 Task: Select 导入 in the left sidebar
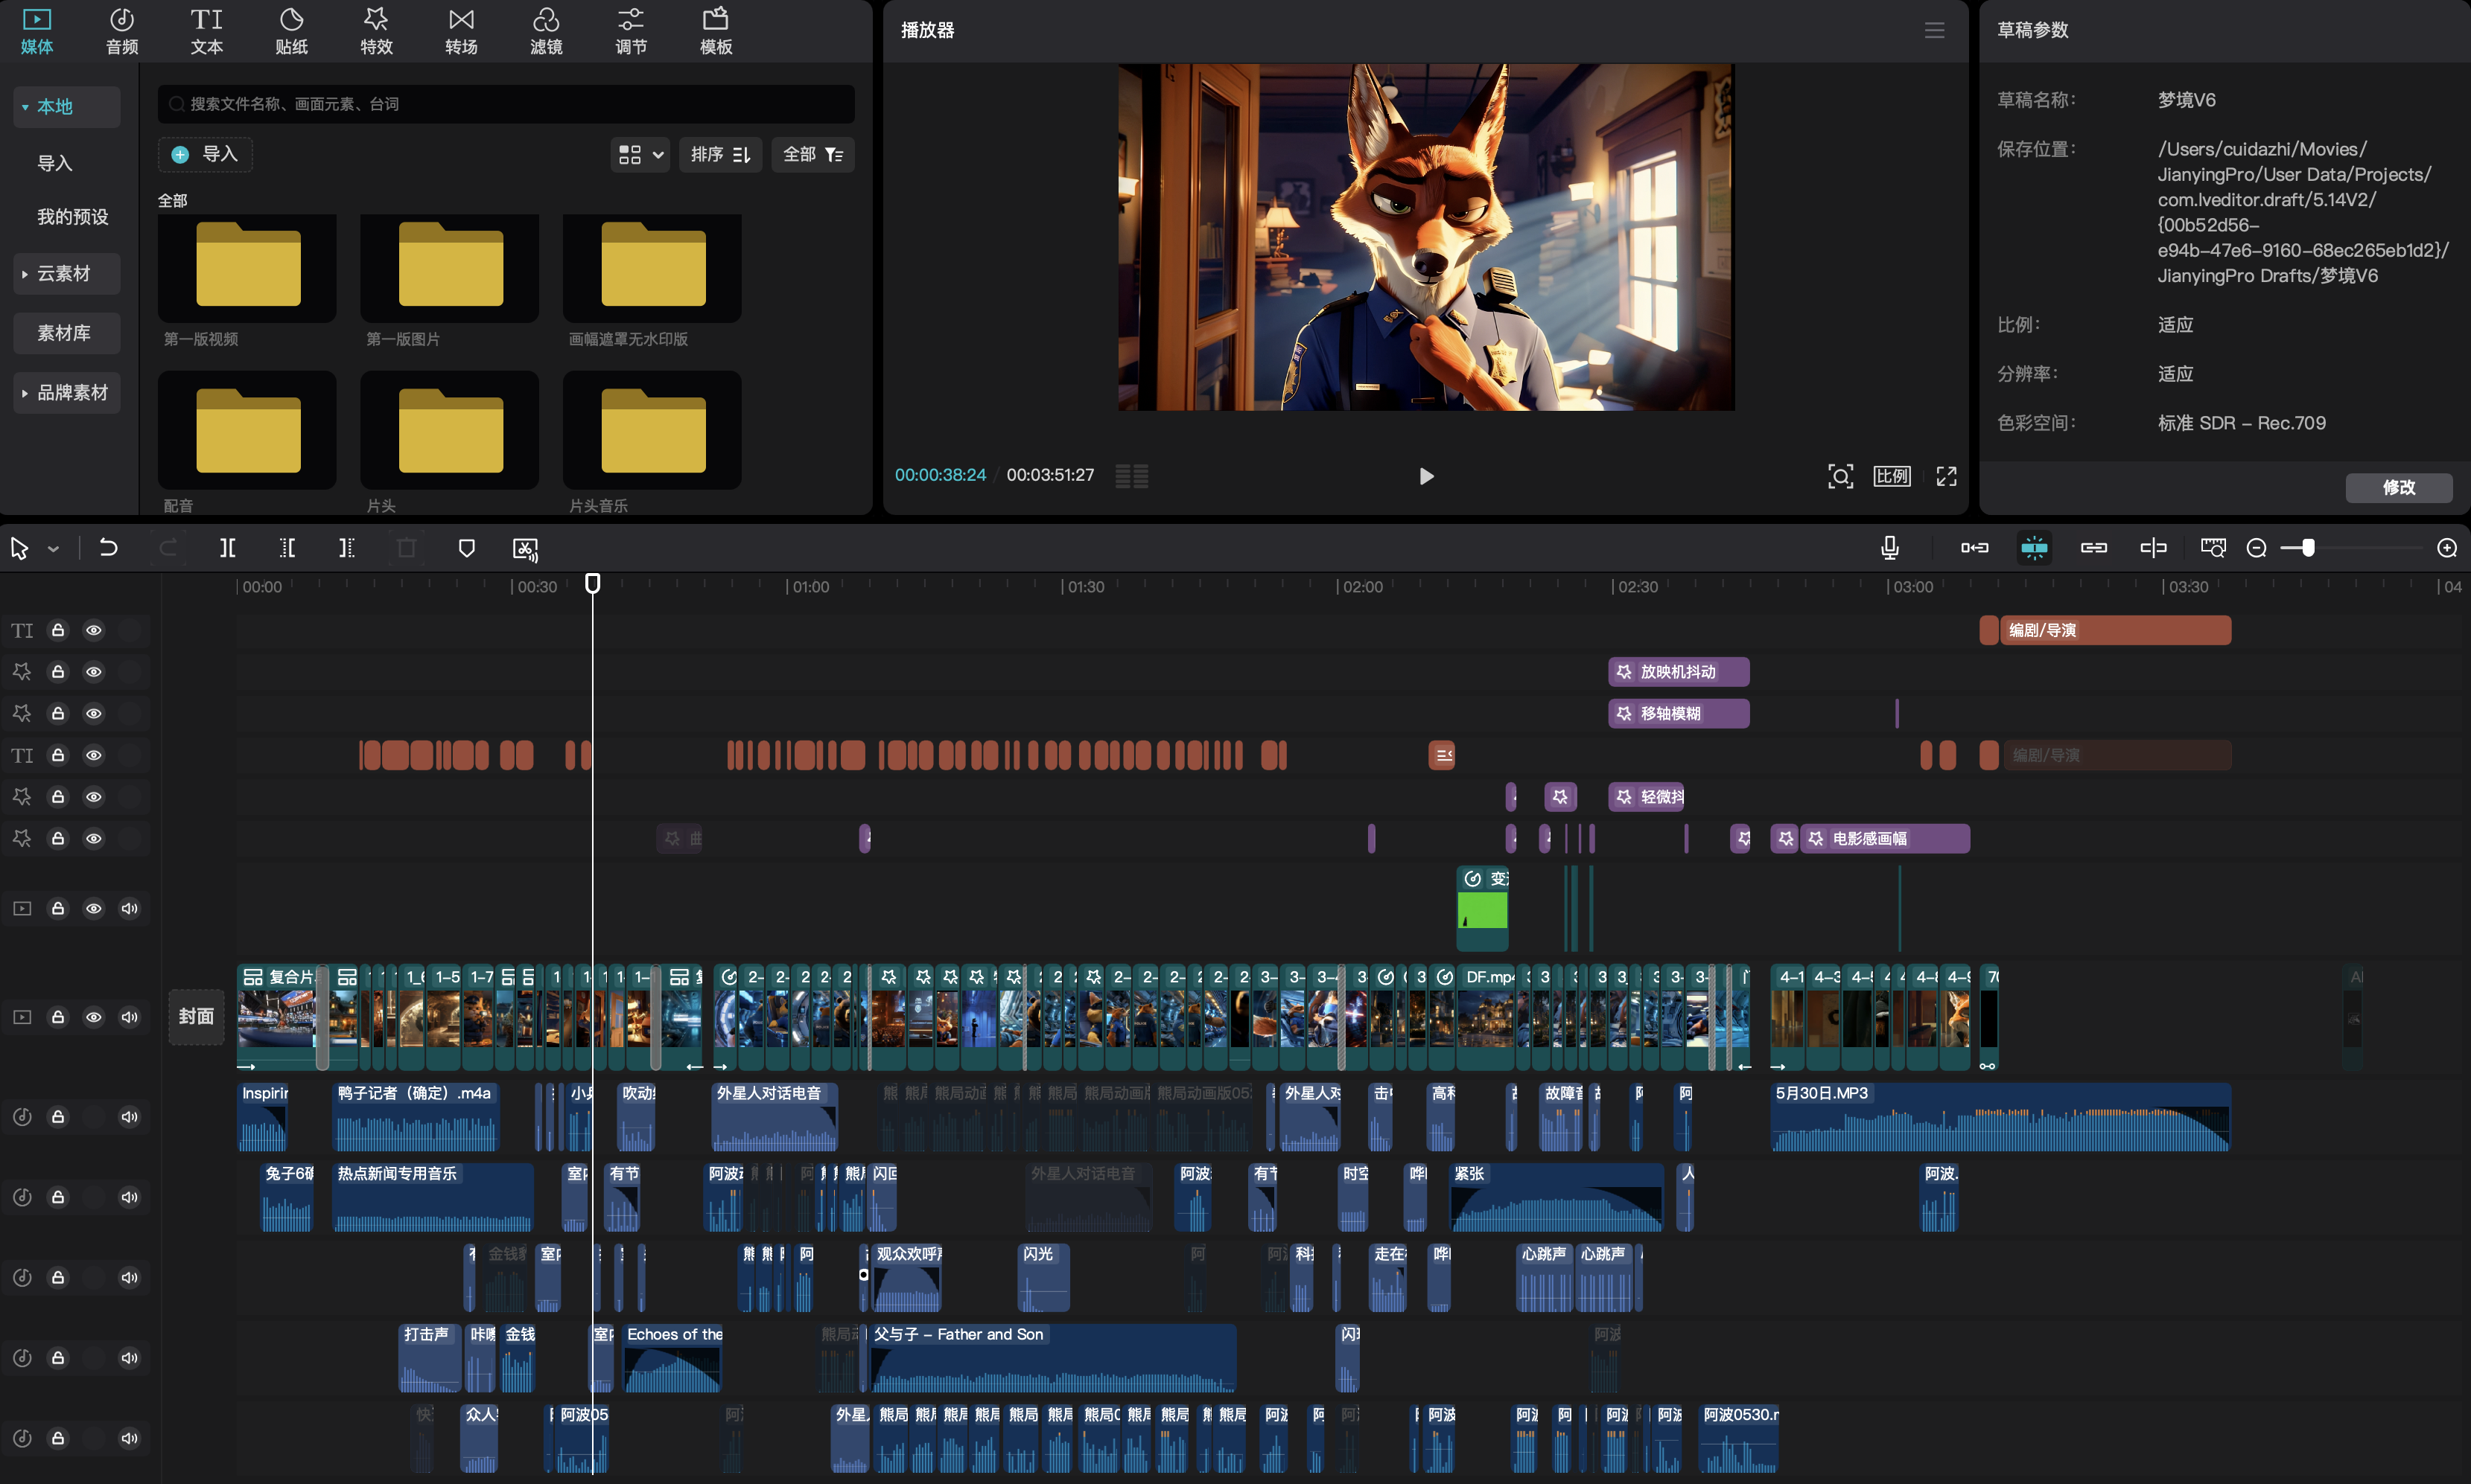(55, 163)
